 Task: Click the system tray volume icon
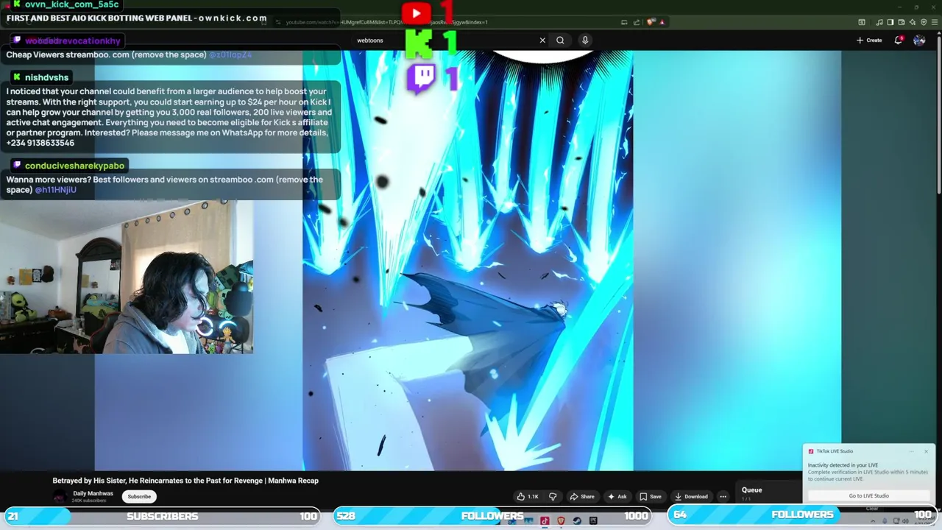coord(905,521)
